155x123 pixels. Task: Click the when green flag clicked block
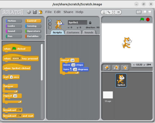click(17, 48)
